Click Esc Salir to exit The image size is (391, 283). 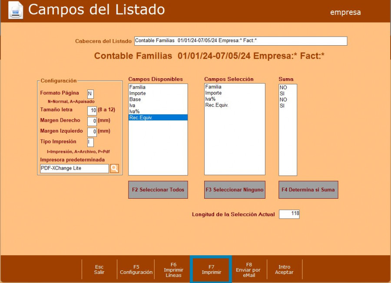pos(99,270)
